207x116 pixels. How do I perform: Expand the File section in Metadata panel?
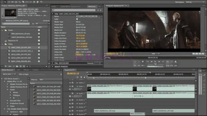[x=52, y=63]
